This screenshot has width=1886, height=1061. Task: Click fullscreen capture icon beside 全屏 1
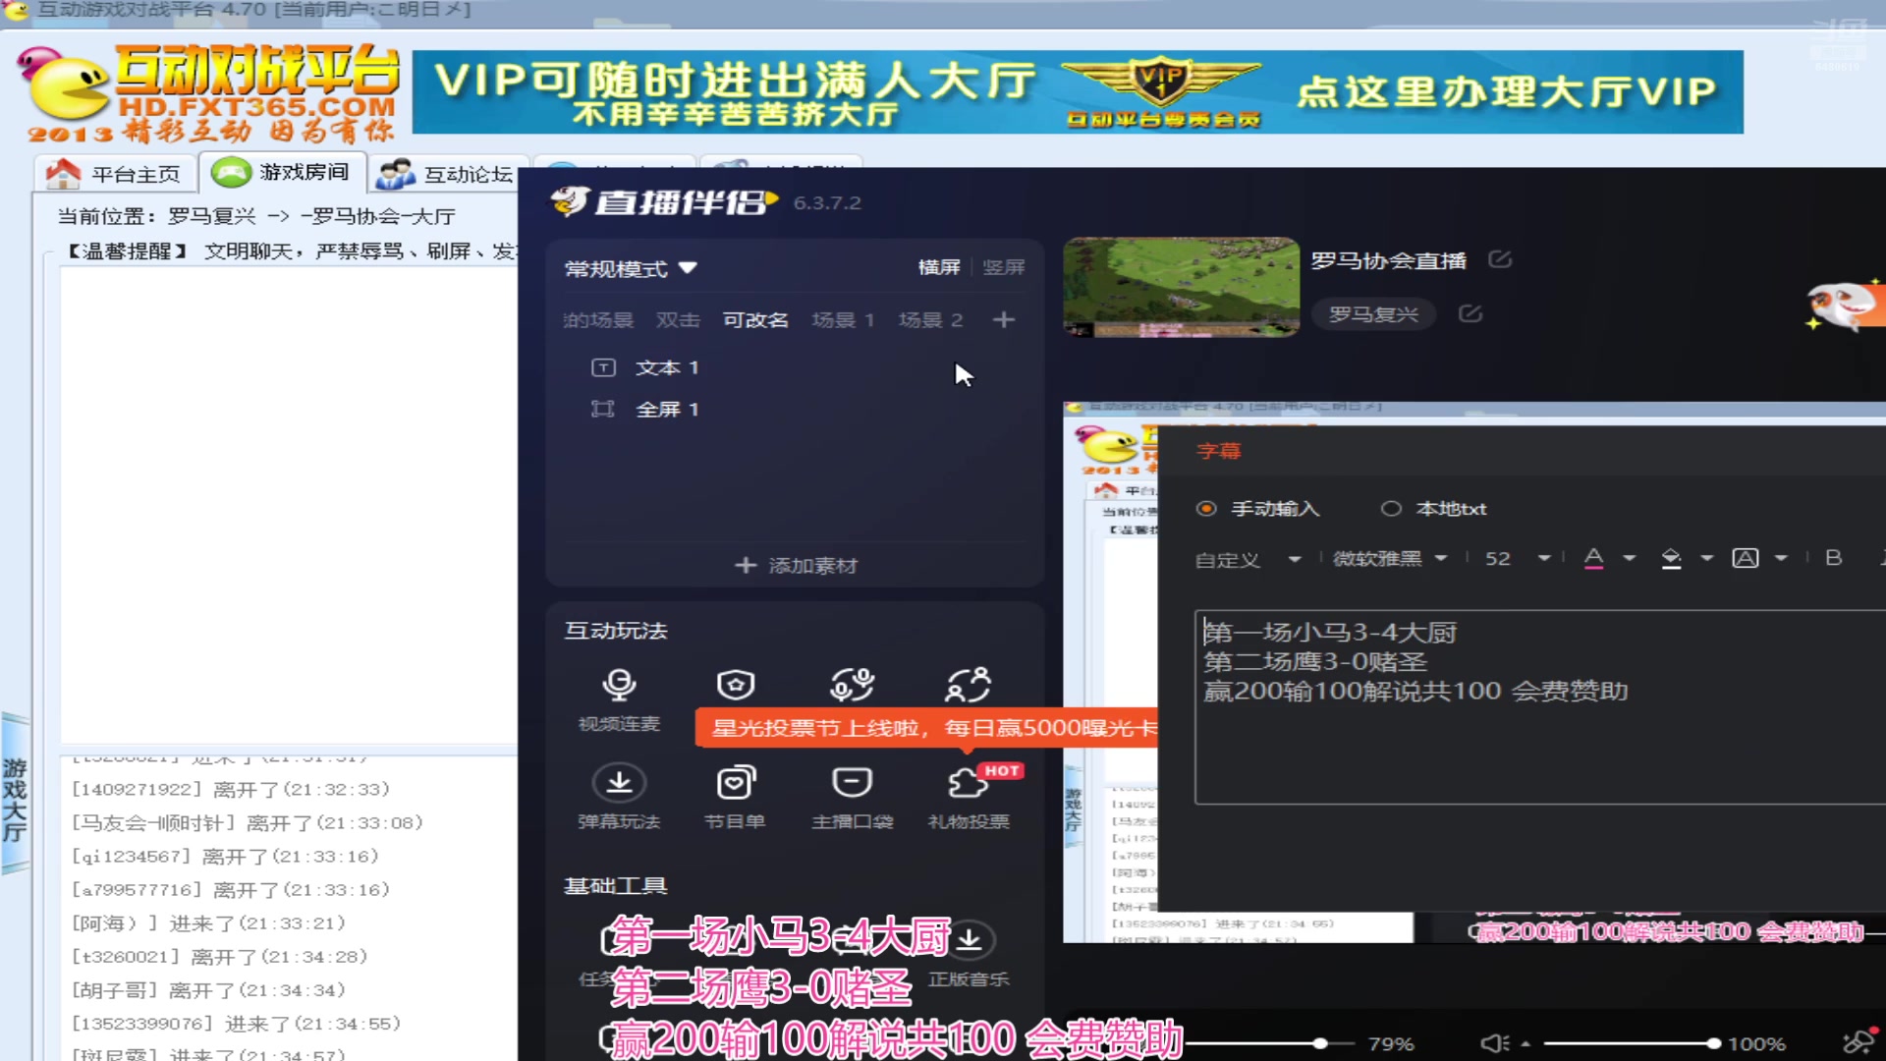(x=603, y=409)
